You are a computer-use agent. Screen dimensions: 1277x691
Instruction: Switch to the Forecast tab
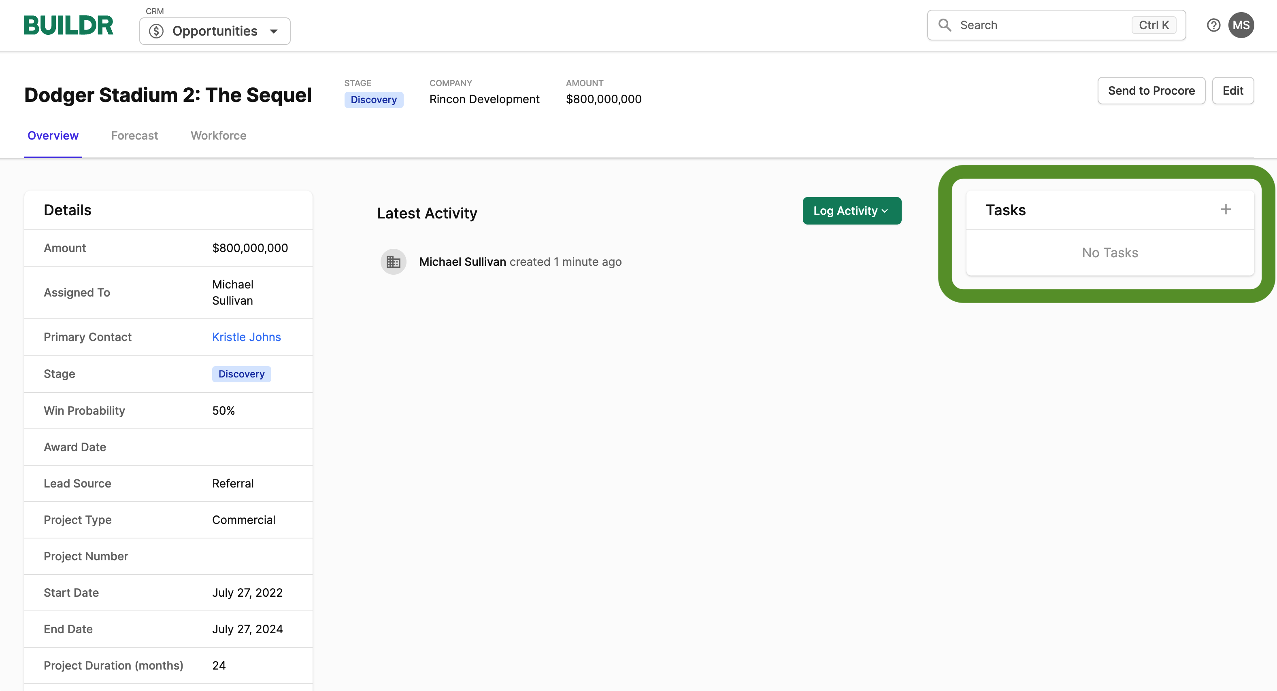[134, 136]
